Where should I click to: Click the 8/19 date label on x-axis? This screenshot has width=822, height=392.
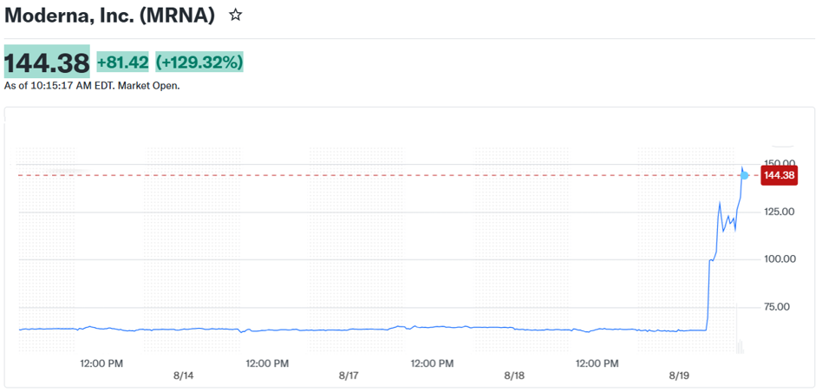[680, 376]
